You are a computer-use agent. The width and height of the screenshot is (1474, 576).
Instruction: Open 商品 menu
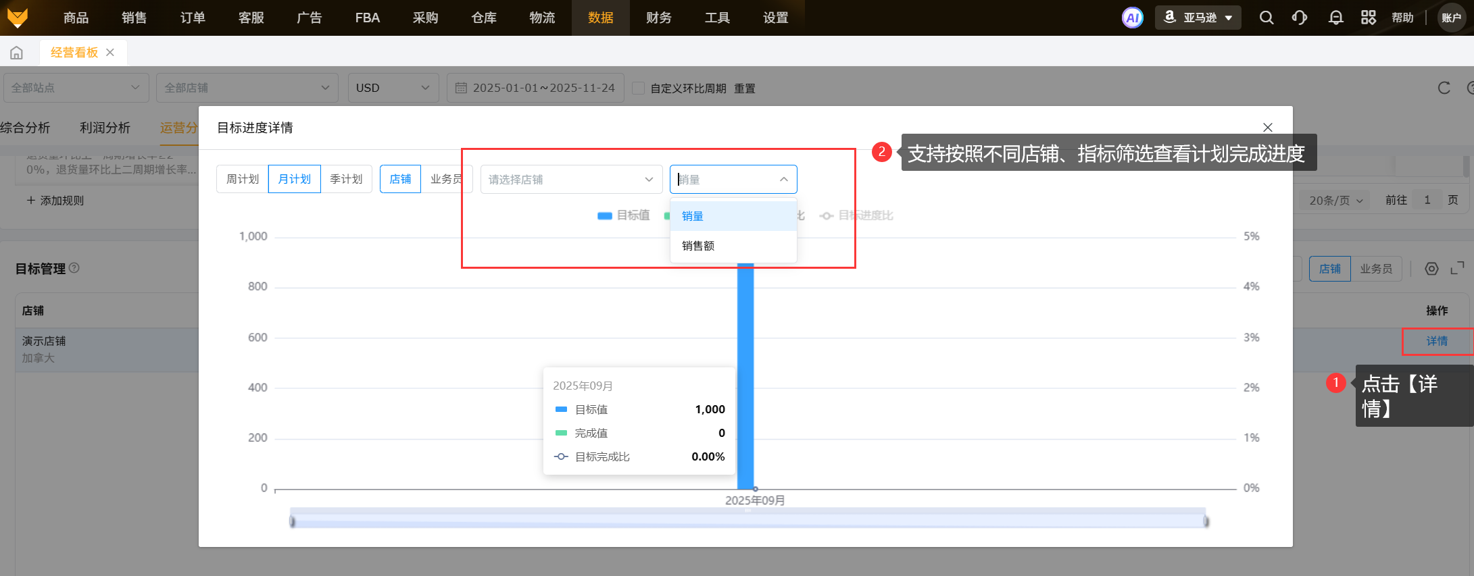click(x=76, y=18)
